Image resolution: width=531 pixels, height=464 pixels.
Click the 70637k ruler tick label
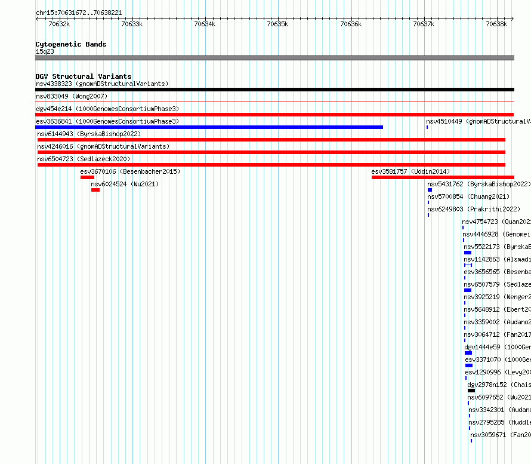pos(424,24)
